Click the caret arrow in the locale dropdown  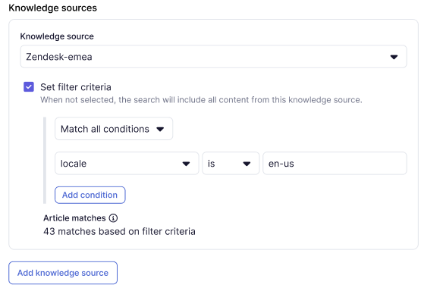[x=186, y=164]
